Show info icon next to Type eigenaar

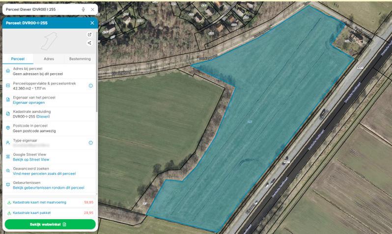pos(90,143)
